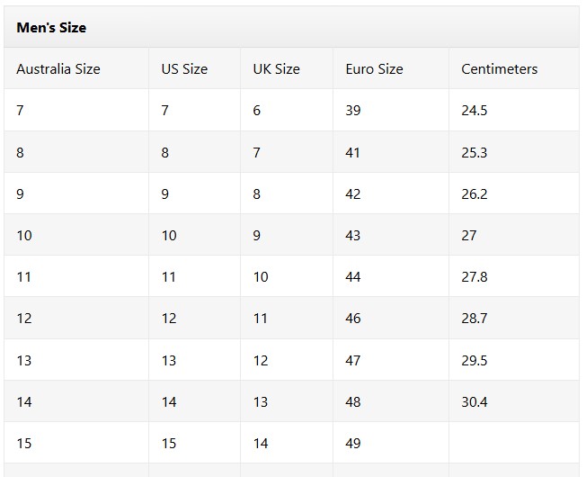The width and height of the screenshot is (586, 477).
Task: Select the 29.5 centimeters value
Action: tap(475, 360)
